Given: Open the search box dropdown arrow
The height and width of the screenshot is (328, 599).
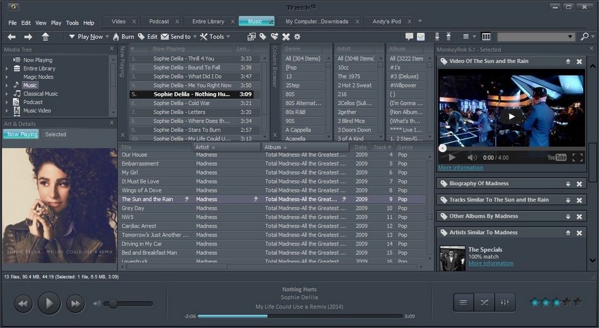Looking at the screenshot, I should [x=570, y=37].
